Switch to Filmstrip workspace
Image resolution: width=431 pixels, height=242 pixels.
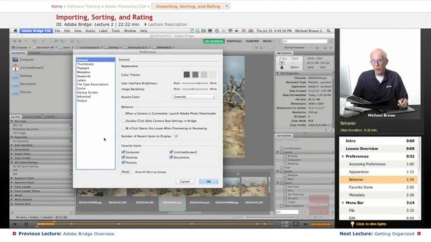(x=253, y=41)
